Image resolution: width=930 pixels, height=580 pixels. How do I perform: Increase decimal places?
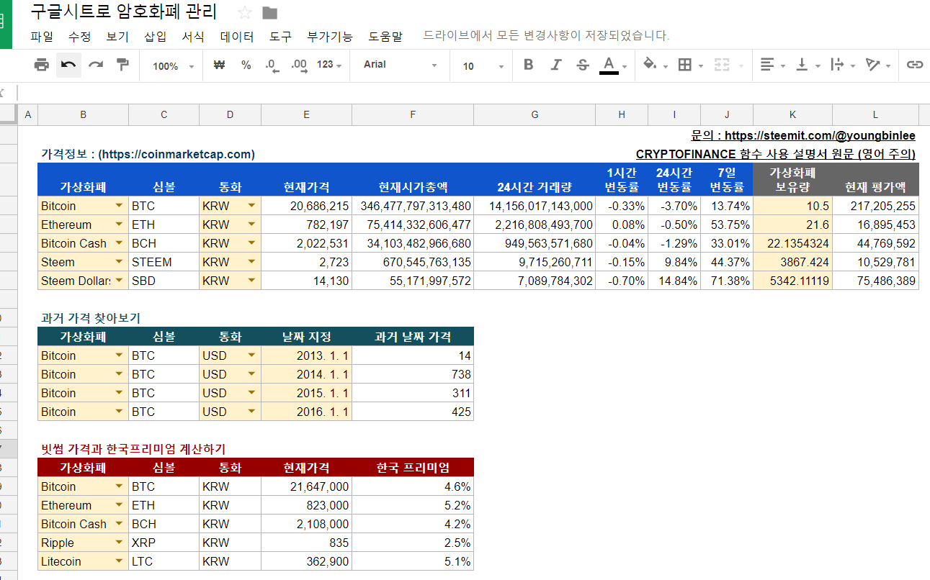coord(299,65)
